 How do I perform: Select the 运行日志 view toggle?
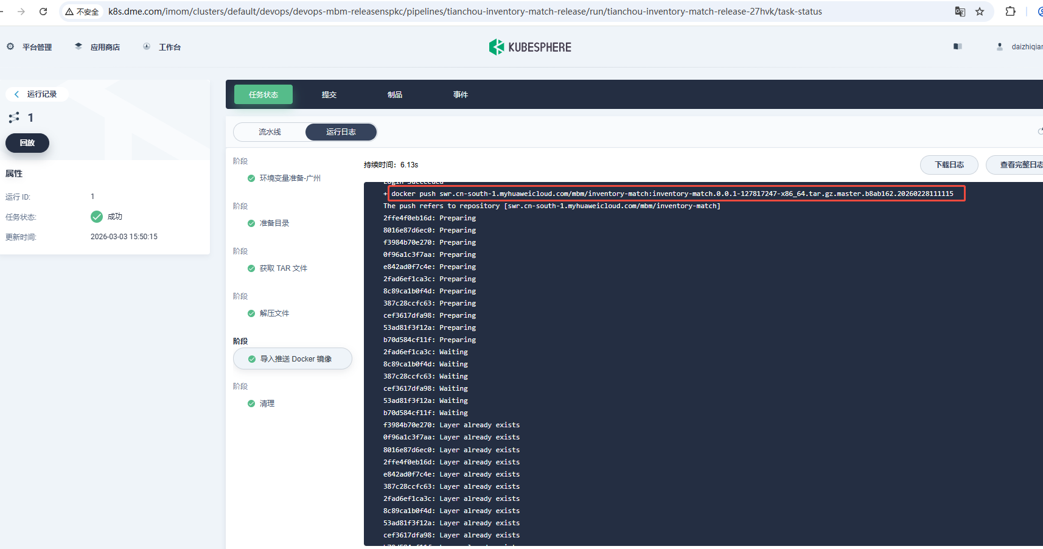(x=341, y=132)
